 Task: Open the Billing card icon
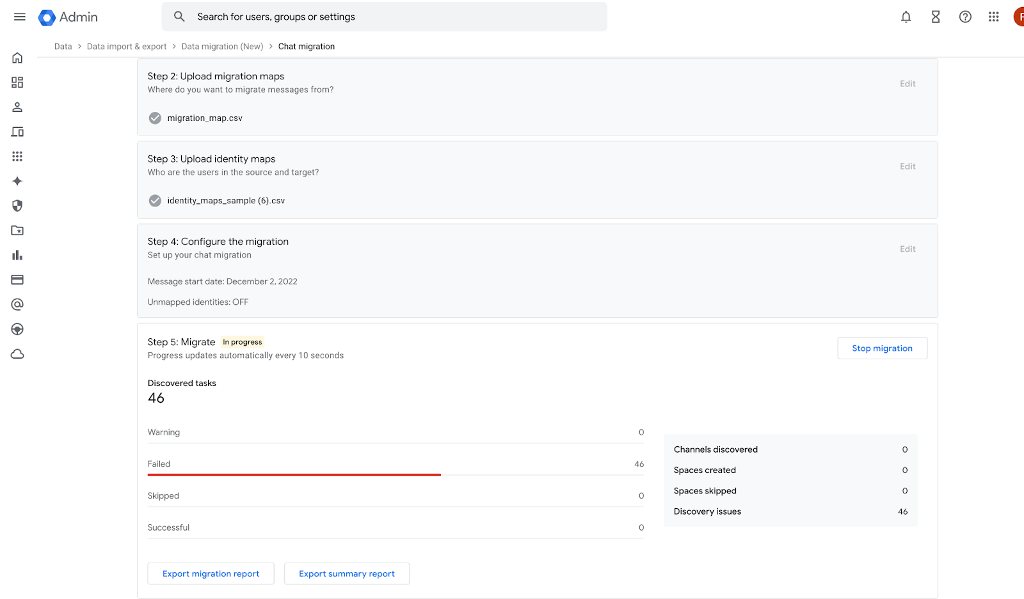coord(17,279)
